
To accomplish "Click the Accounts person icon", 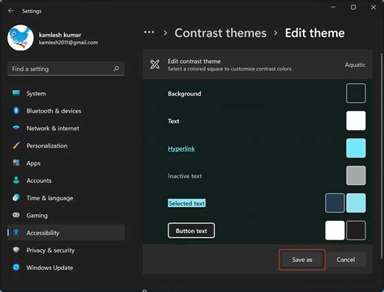I will 16,180.
